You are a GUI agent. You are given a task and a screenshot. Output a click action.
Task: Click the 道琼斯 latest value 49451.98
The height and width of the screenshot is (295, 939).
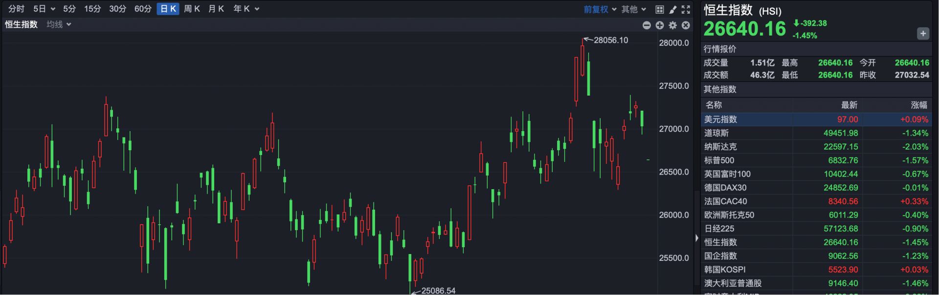click(x=841, y=133)
